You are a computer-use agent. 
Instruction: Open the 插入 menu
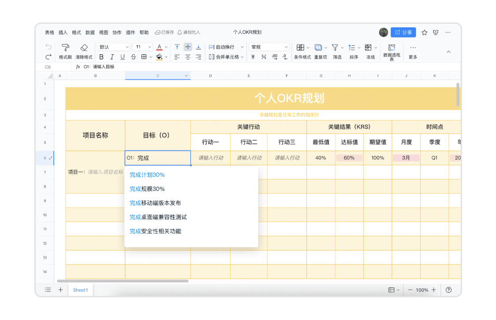click(63, 32)
